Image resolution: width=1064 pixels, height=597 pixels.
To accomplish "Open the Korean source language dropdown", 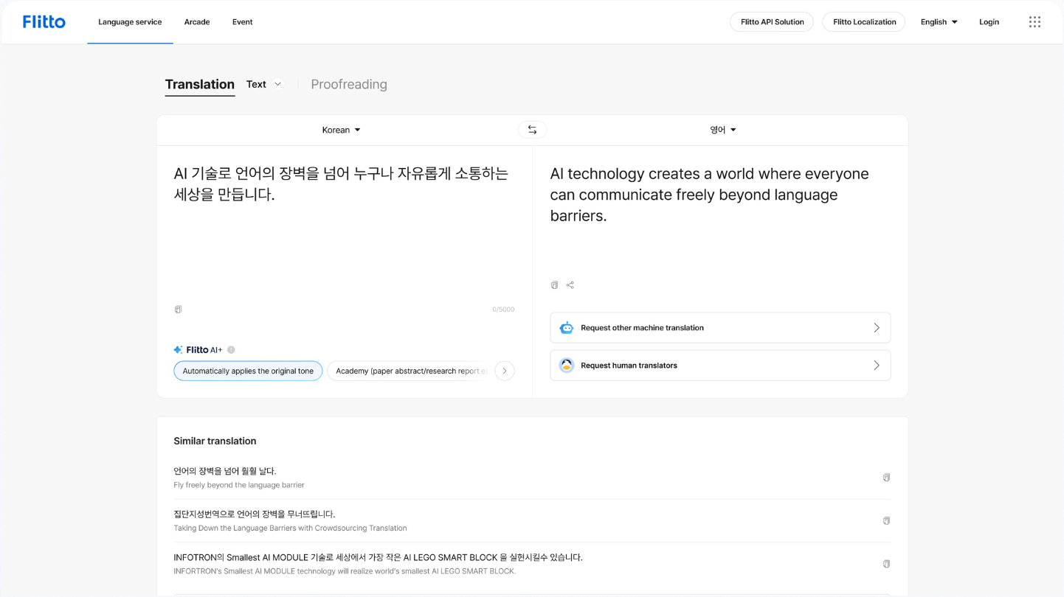I will click(x=341, y=130).
